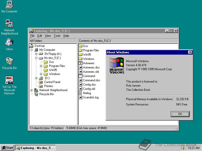Image resolution: width=202 pixels, height=151 pixels.
Task: Open the Inbox desktop icon
Action: 9,42
